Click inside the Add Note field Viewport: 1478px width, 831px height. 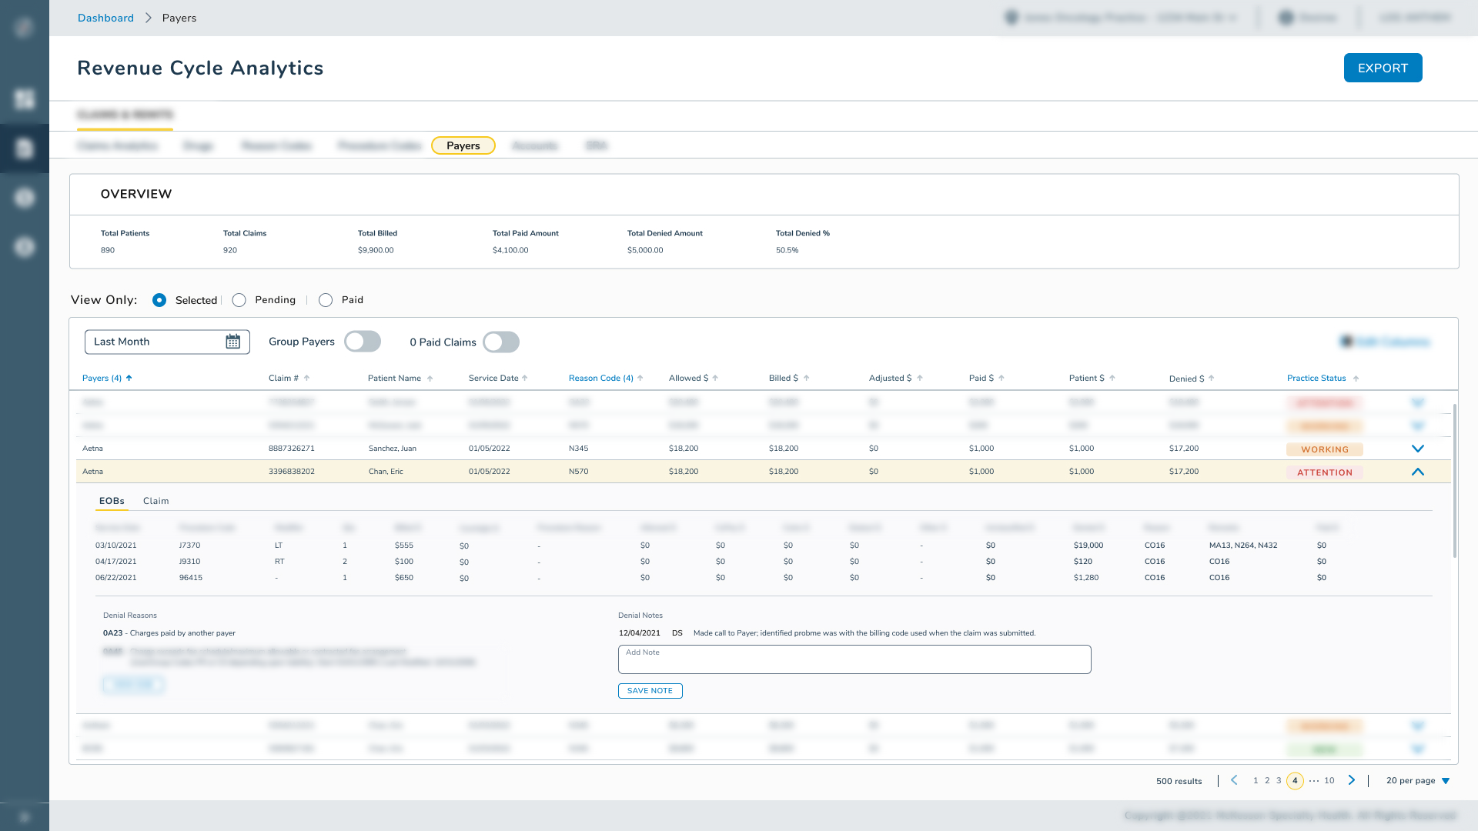tap(854, 659)
